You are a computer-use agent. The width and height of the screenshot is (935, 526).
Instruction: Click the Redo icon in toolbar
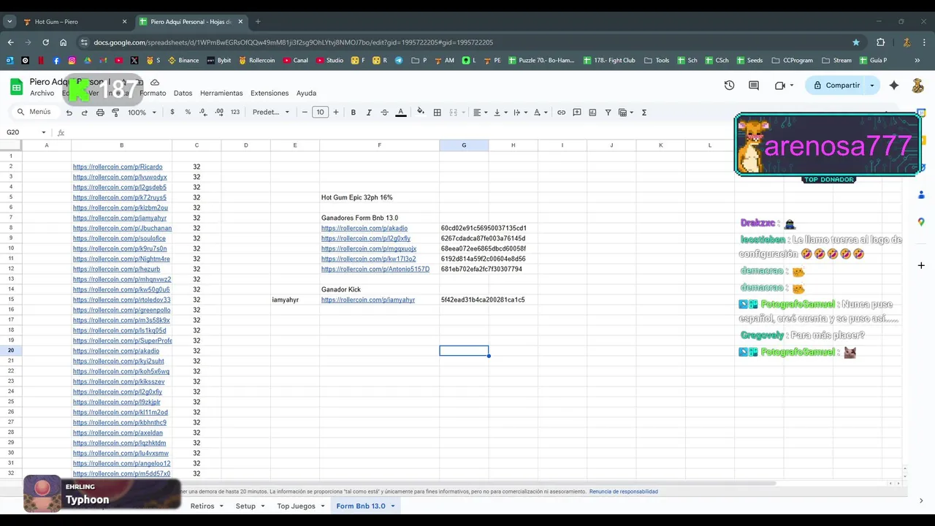pyautogui.click(x=84, y=113)
